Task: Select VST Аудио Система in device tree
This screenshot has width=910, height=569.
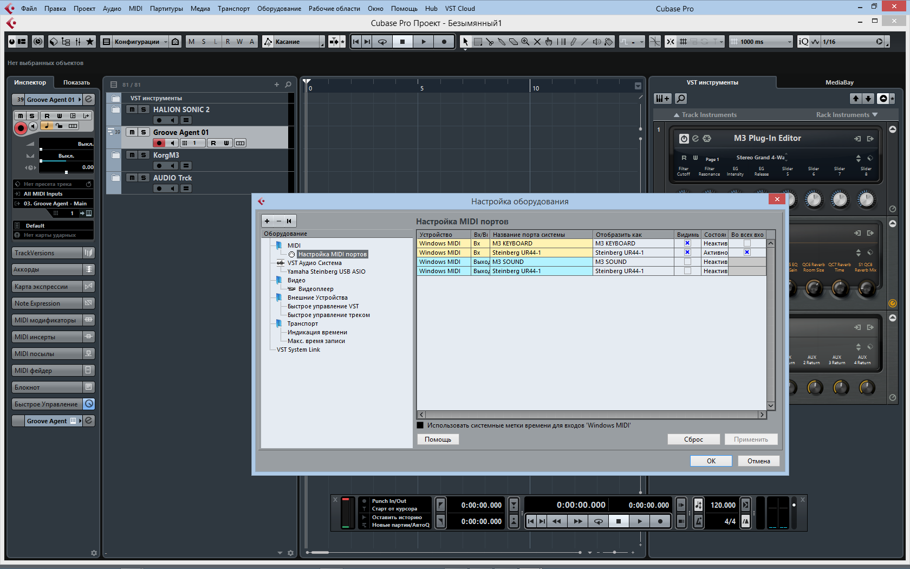Action: pyautogui.click(x=315, y=263)
